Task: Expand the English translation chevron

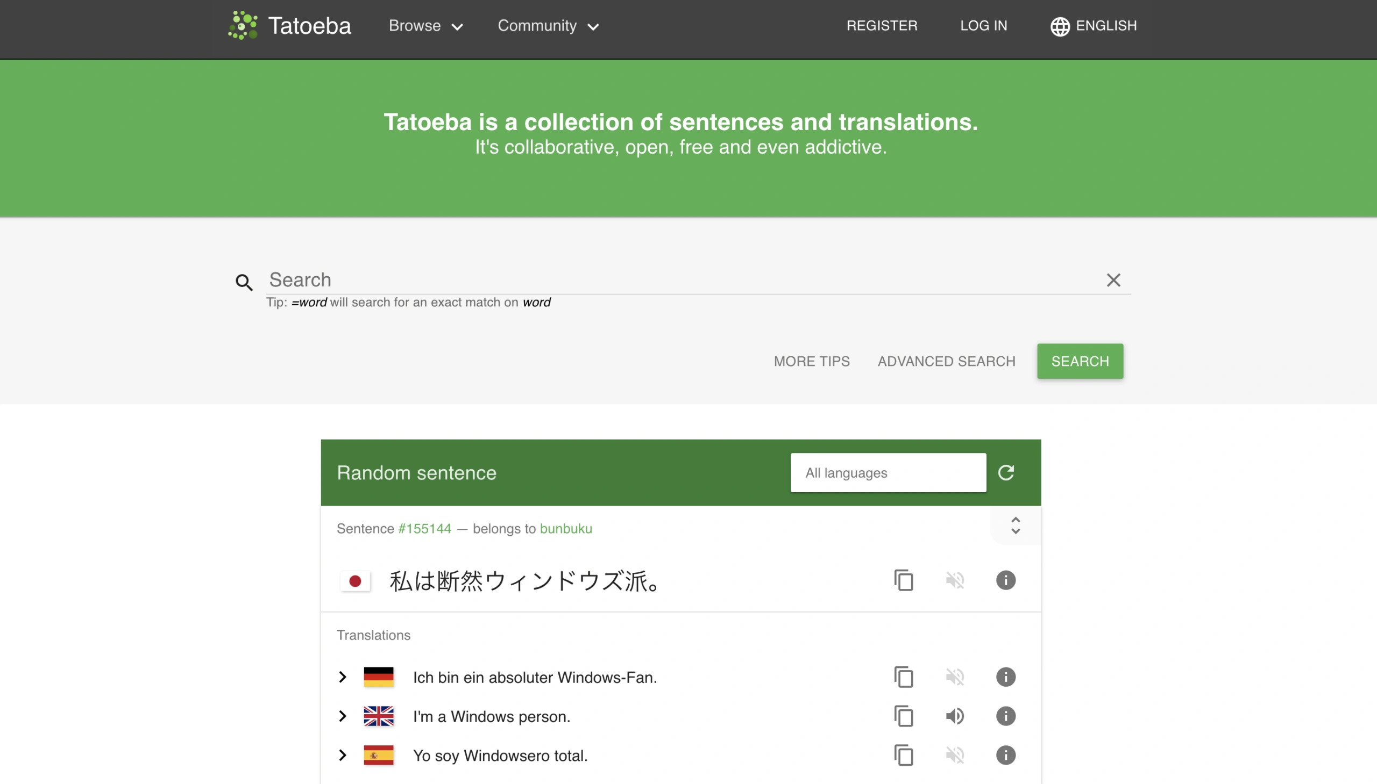Action: click(343, 716)
